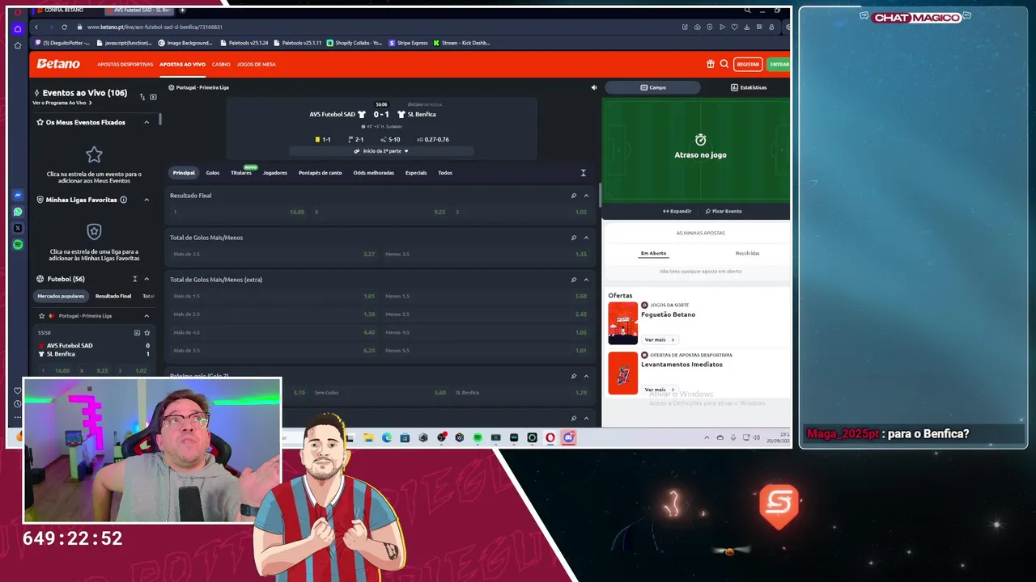Mute the match sound speaker icon

pyautogui.click(x=593, y=87)
